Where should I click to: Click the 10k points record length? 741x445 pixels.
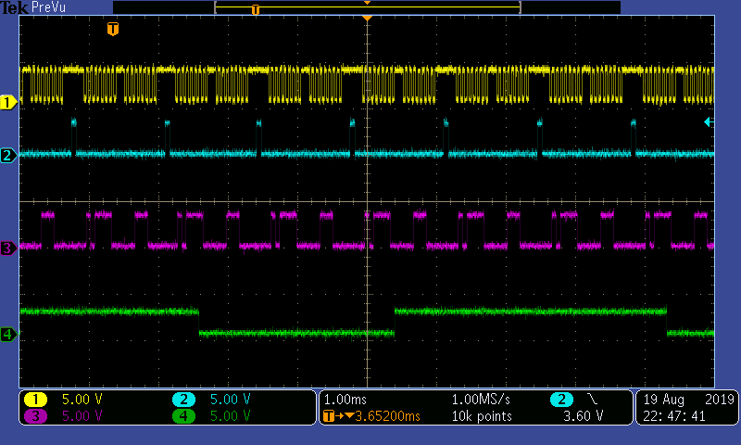click(x=482, y=416)
